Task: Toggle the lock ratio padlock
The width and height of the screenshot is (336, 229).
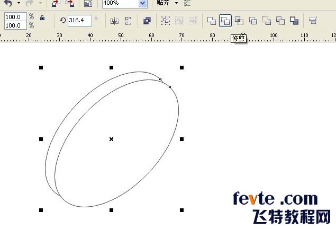Action: point(42,17)
